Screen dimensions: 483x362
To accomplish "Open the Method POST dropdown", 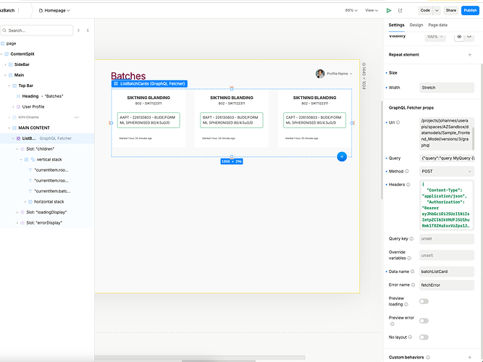I will 447,172.
